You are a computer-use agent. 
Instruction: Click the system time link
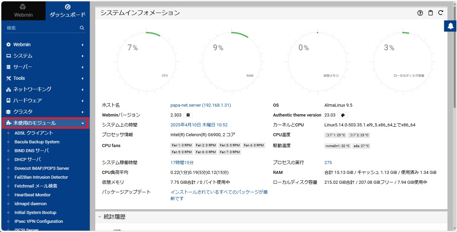coord(199,125)
